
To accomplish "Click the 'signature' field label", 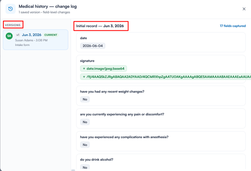I will (87, 61).
